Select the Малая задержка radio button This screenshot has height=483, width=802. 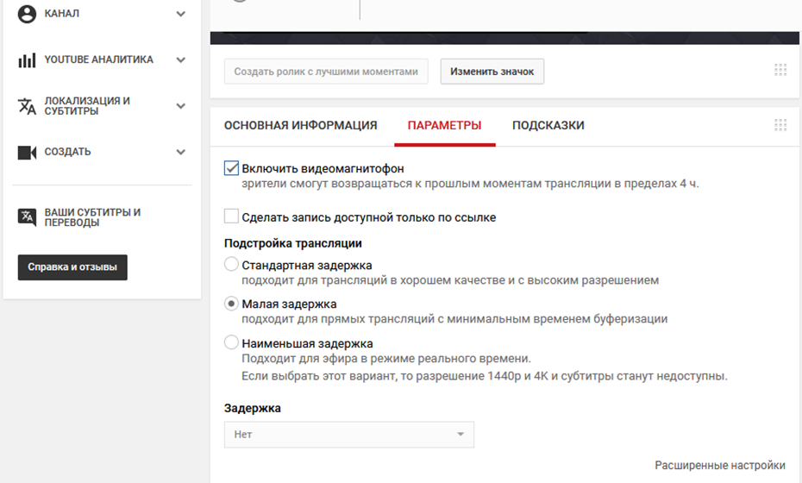(231, 304)
